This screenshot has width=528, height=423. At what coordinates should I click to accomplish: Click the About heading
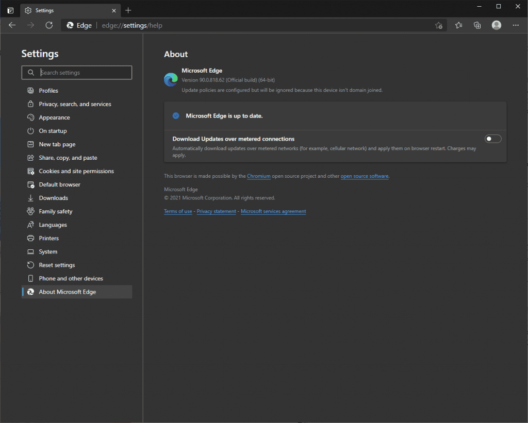pyautogui.click(x=176, y=54)
